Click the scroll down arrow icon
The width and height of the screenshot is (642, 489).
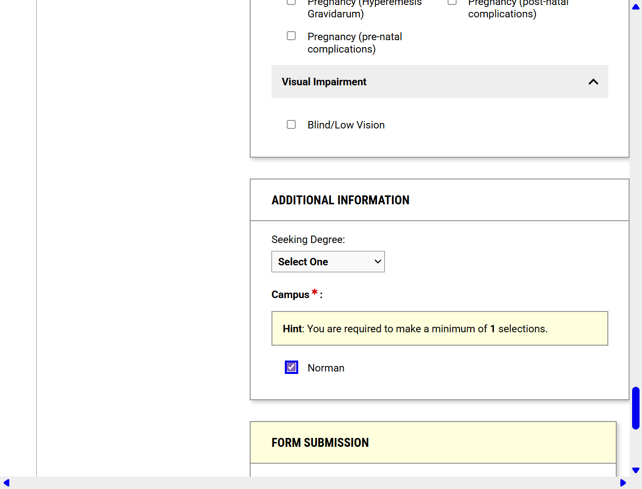point(636,470)
